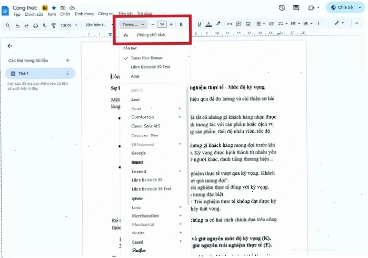Open version history clock icon
This screenshot has width=368, height=258.
click(282, 8)
